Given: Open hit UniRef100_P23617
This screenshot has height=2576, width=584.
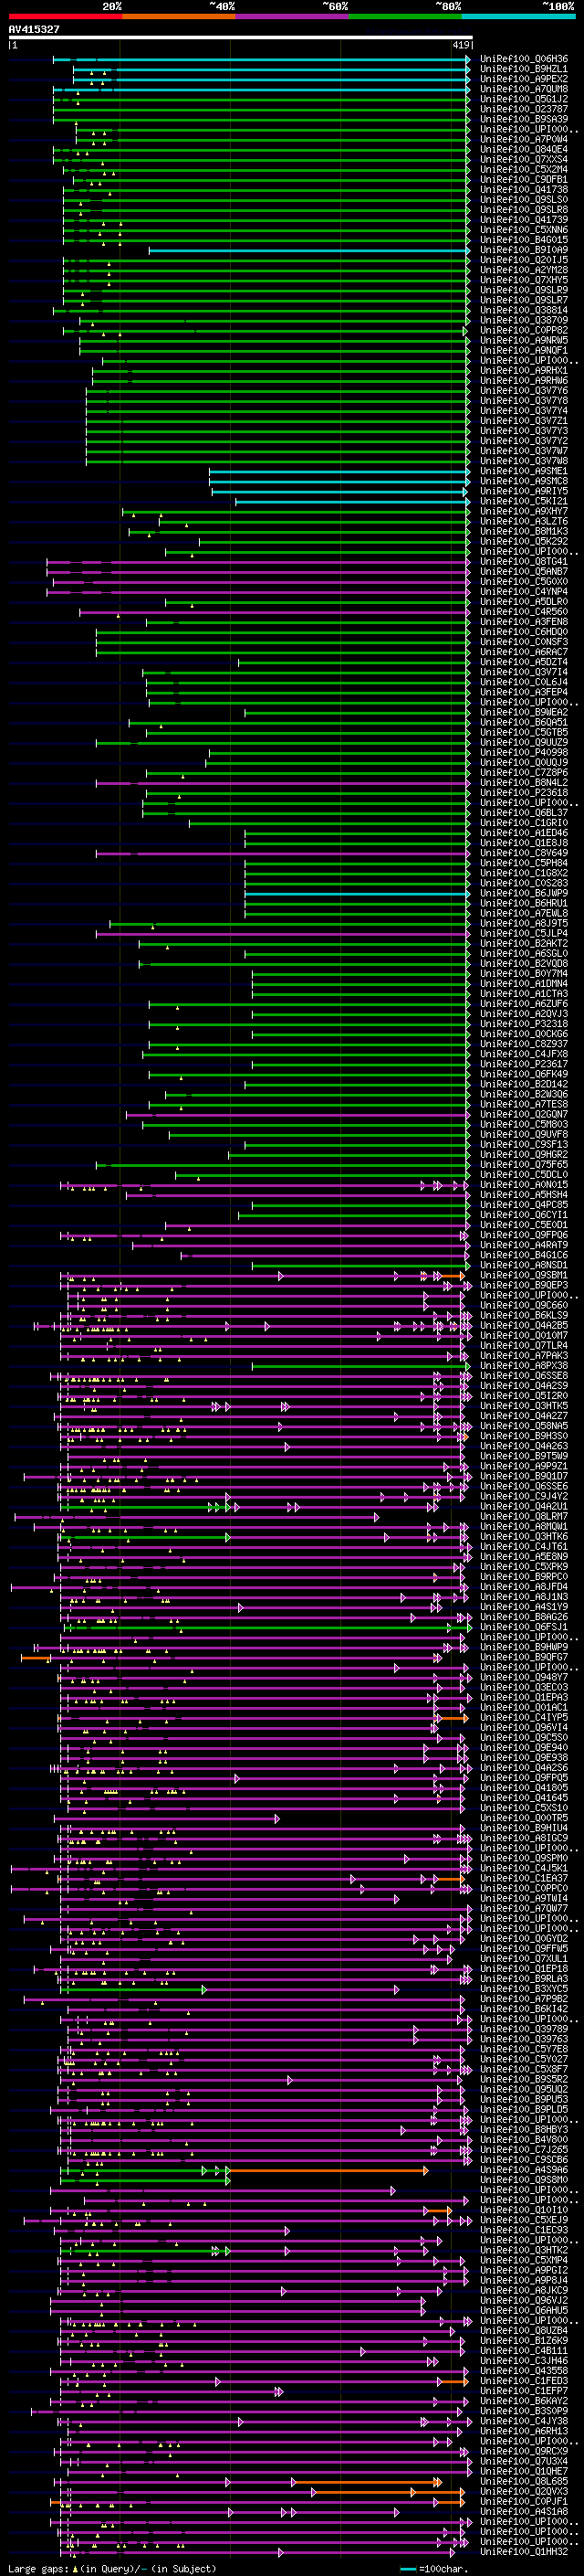Looking at the screenshot, I should click(x=524, y=1064).
